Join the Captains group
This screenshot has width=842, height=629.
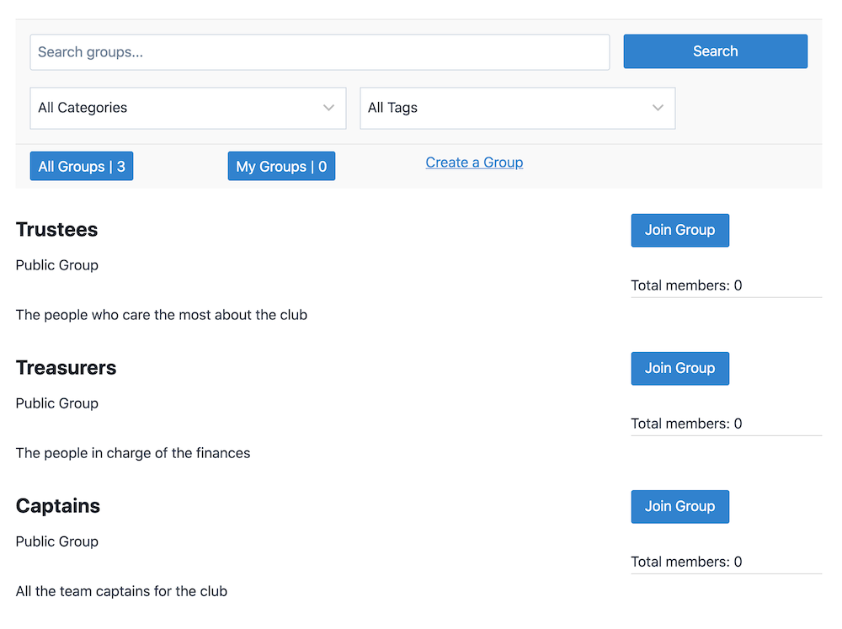click(679, 506)
